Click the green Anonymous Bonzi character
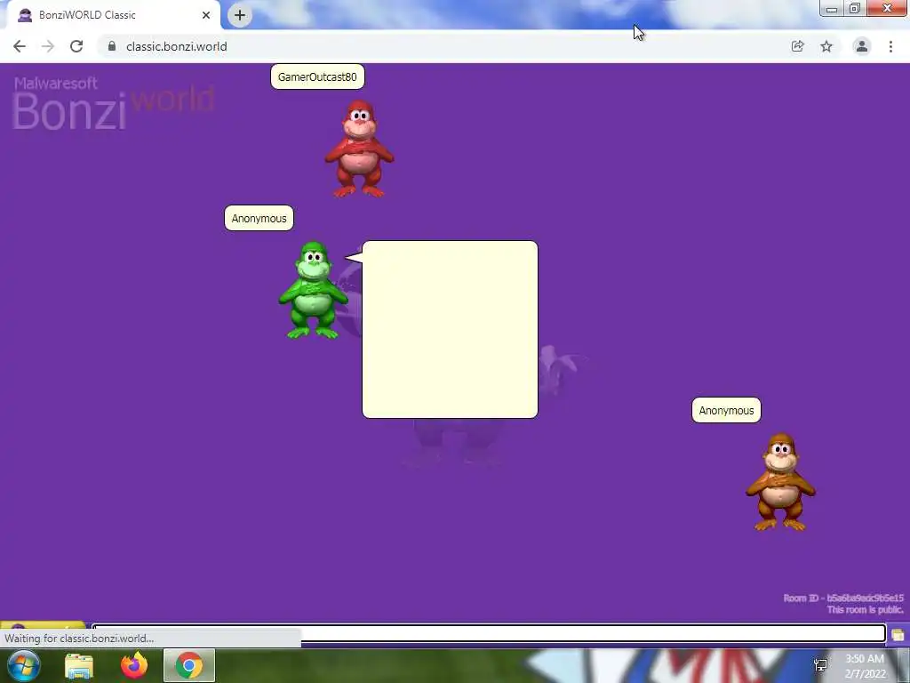 (314, 291)
